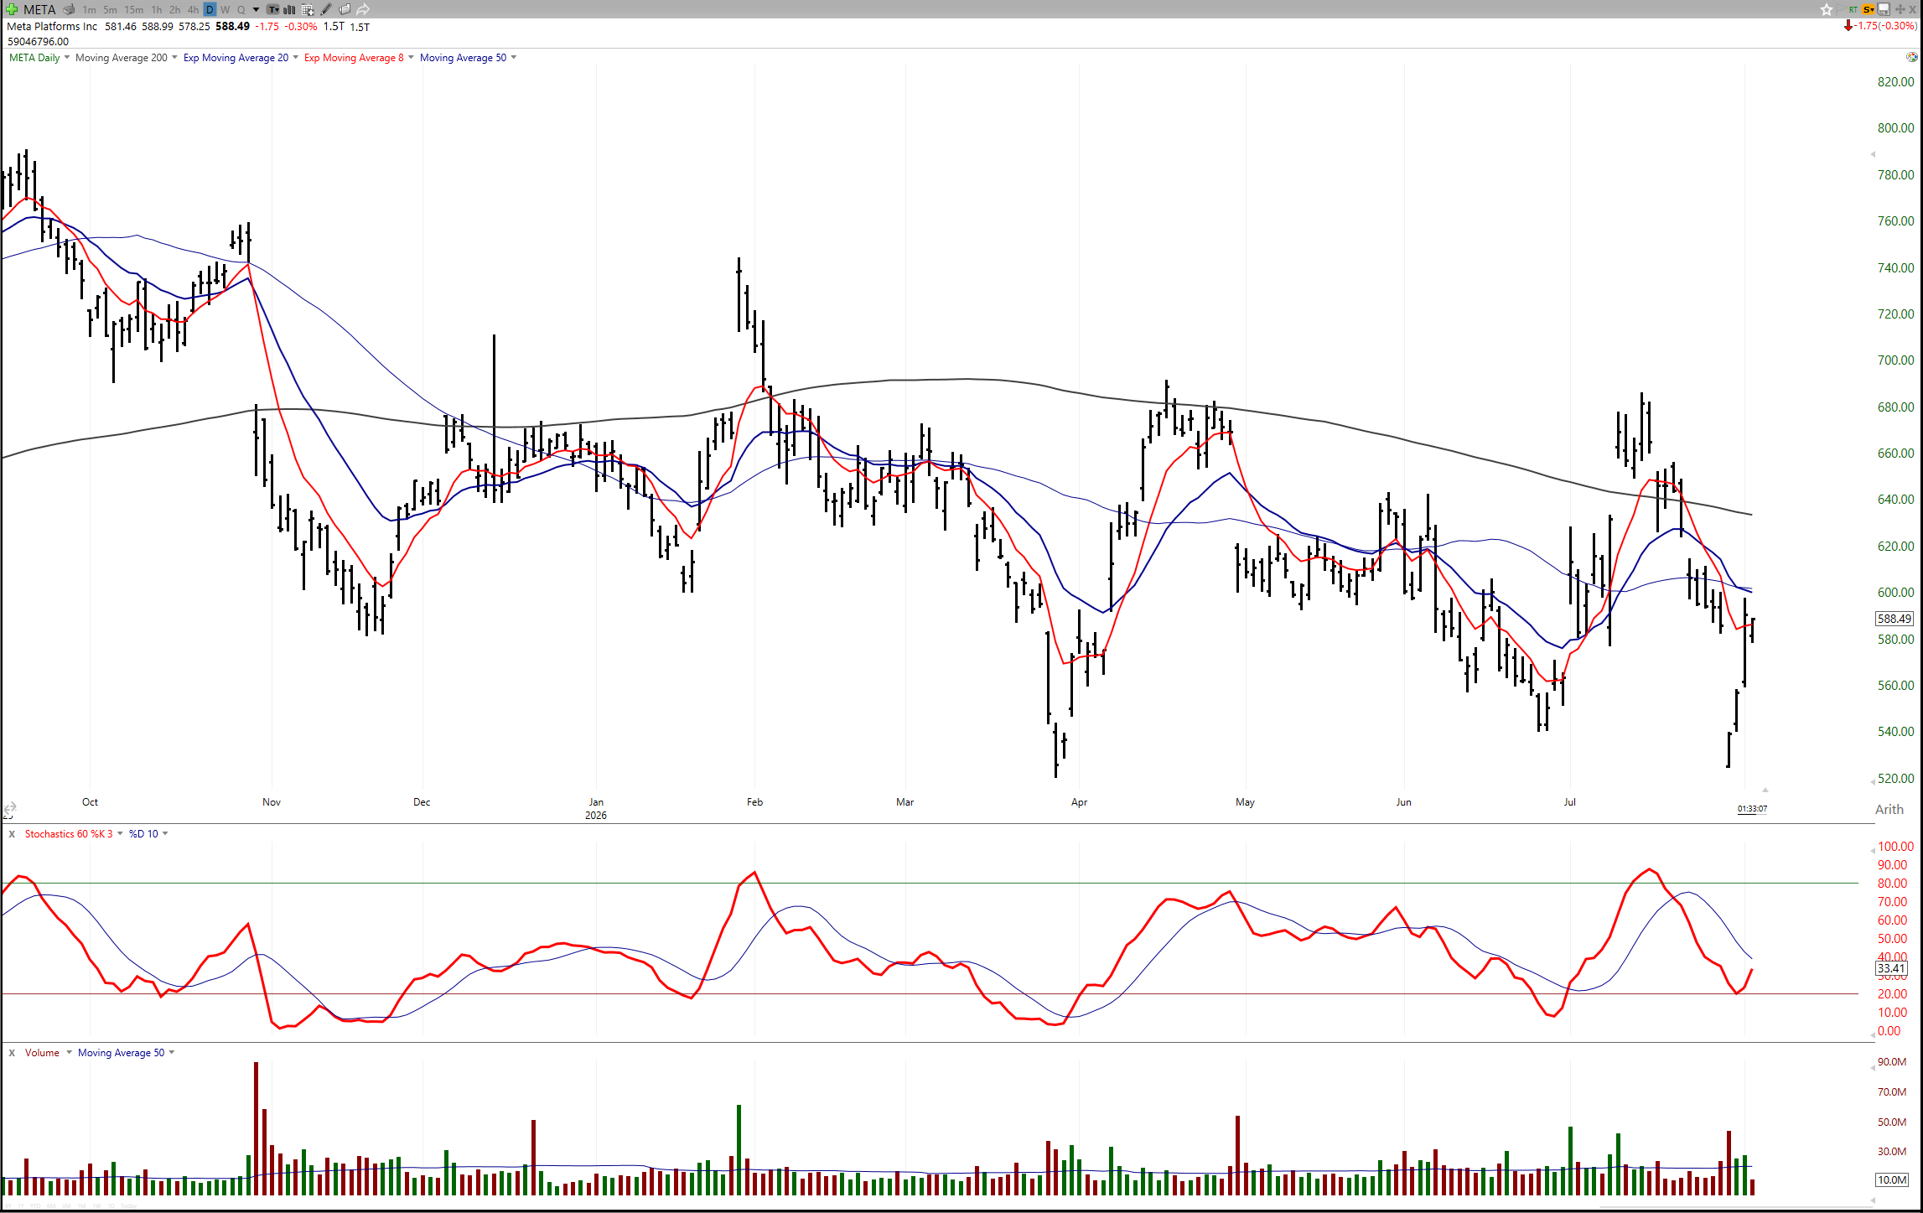
Task: Click the share arrow icon
Action: click(x=363, y=9)
